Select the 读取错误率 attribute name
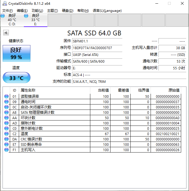The height and width of the screenshot is (191, 189). point(30,96)
